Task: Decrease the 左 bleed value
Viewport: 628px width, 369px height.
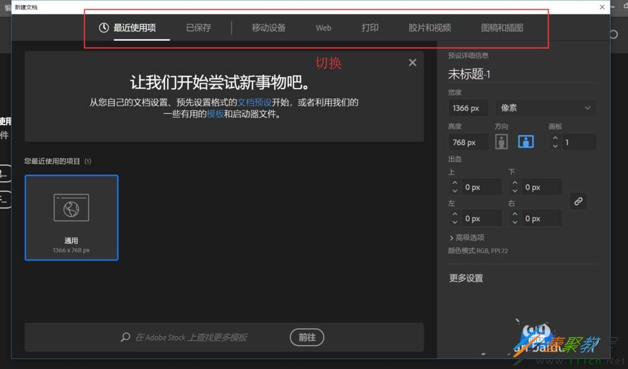Action: [x=455, y=222]
